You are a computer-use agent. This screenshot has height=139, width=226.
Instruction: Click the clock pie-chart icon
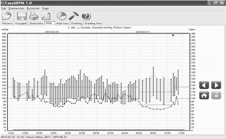pyautogui.click(x=61, y=16)
